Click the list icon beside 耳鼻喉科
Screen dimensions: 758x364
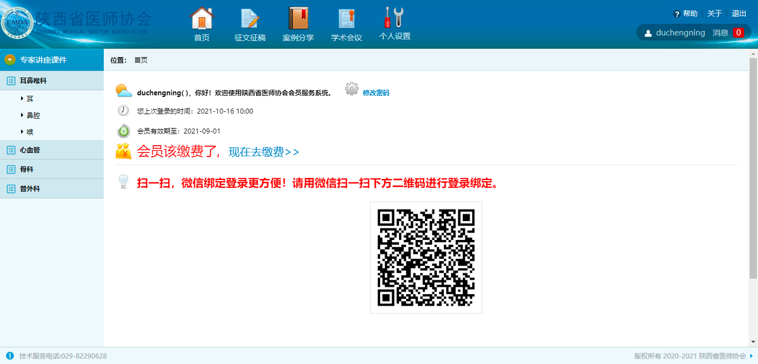tap(11, 81)
